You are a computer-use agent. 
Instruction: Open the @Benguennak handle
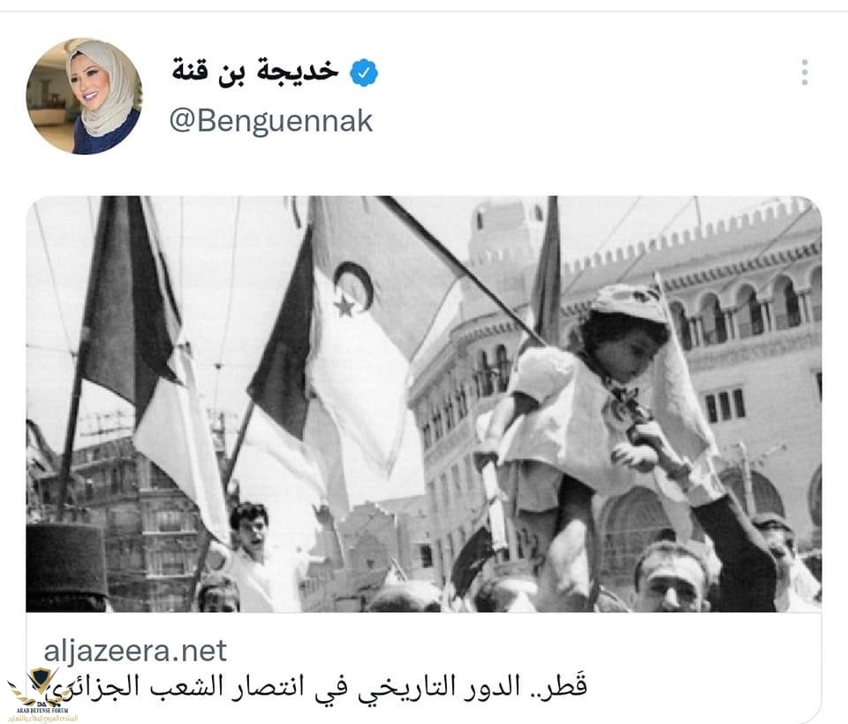[x=271, y=120]
